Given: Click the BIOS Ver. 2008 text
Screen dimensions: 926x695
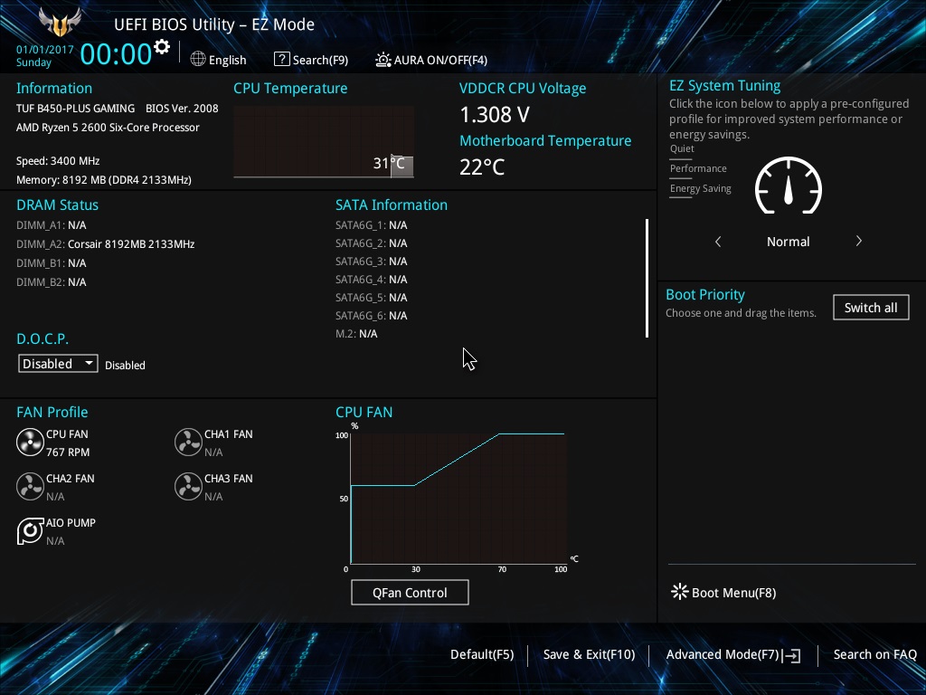Looking at the screenshot, I should pos(182,109).
